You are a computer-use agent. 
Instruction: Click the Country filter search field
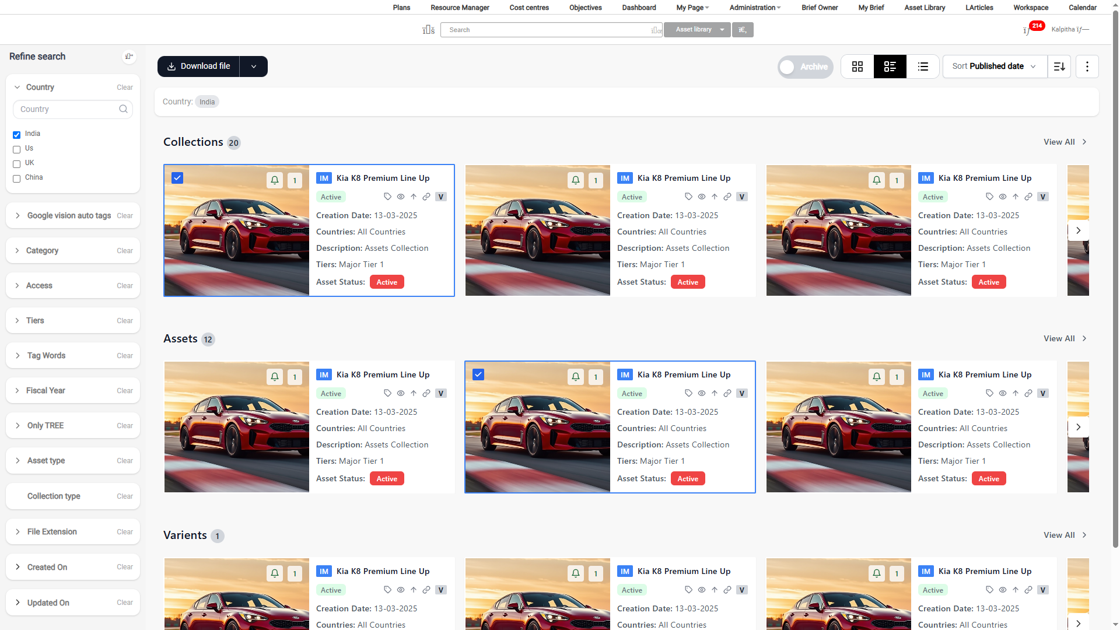[73, 109]
